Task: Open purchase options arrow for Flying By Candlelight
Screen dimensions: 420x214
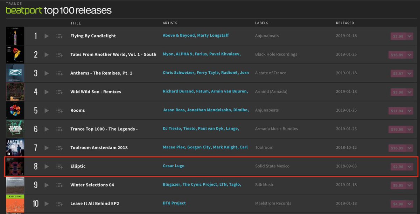Action: point(410,36)
